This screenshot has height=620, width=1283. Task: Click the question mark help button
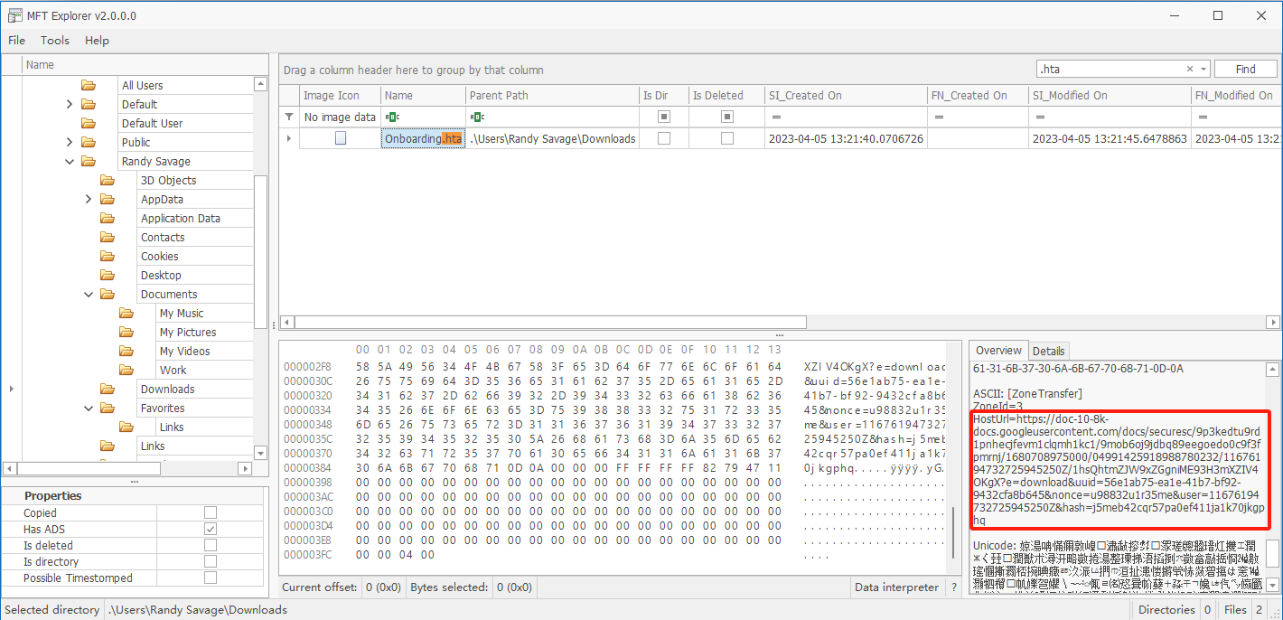tap(953, 587)
